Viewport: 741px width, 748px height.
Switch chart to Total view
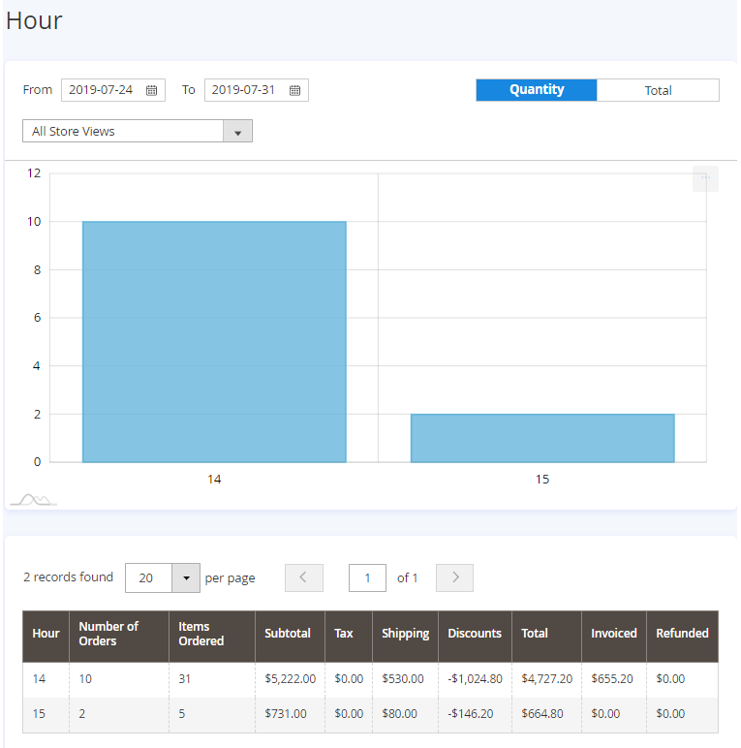(x=658, y=90)
